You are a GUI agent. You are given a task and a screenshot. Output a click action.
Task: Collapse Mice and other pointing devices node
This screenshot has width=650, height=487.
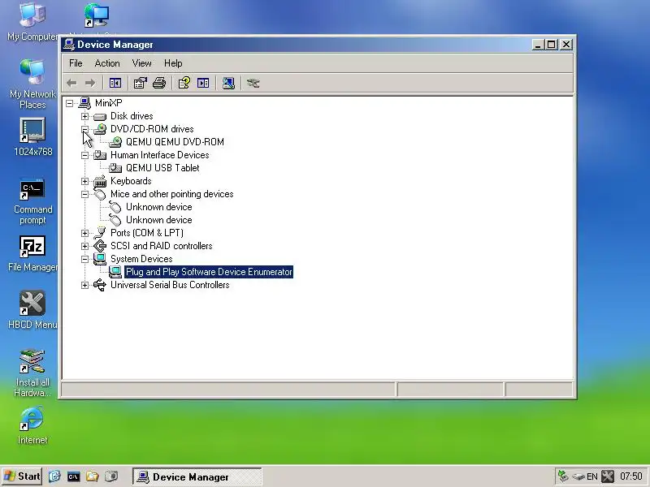click(84, 194)
